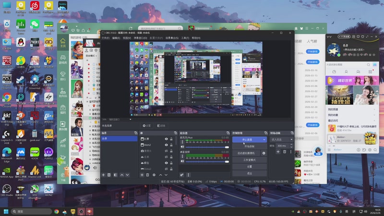The image size is (384, 216).
Task: Click 启动虚拟摄像机 button
Action: (x=246, y=153)
